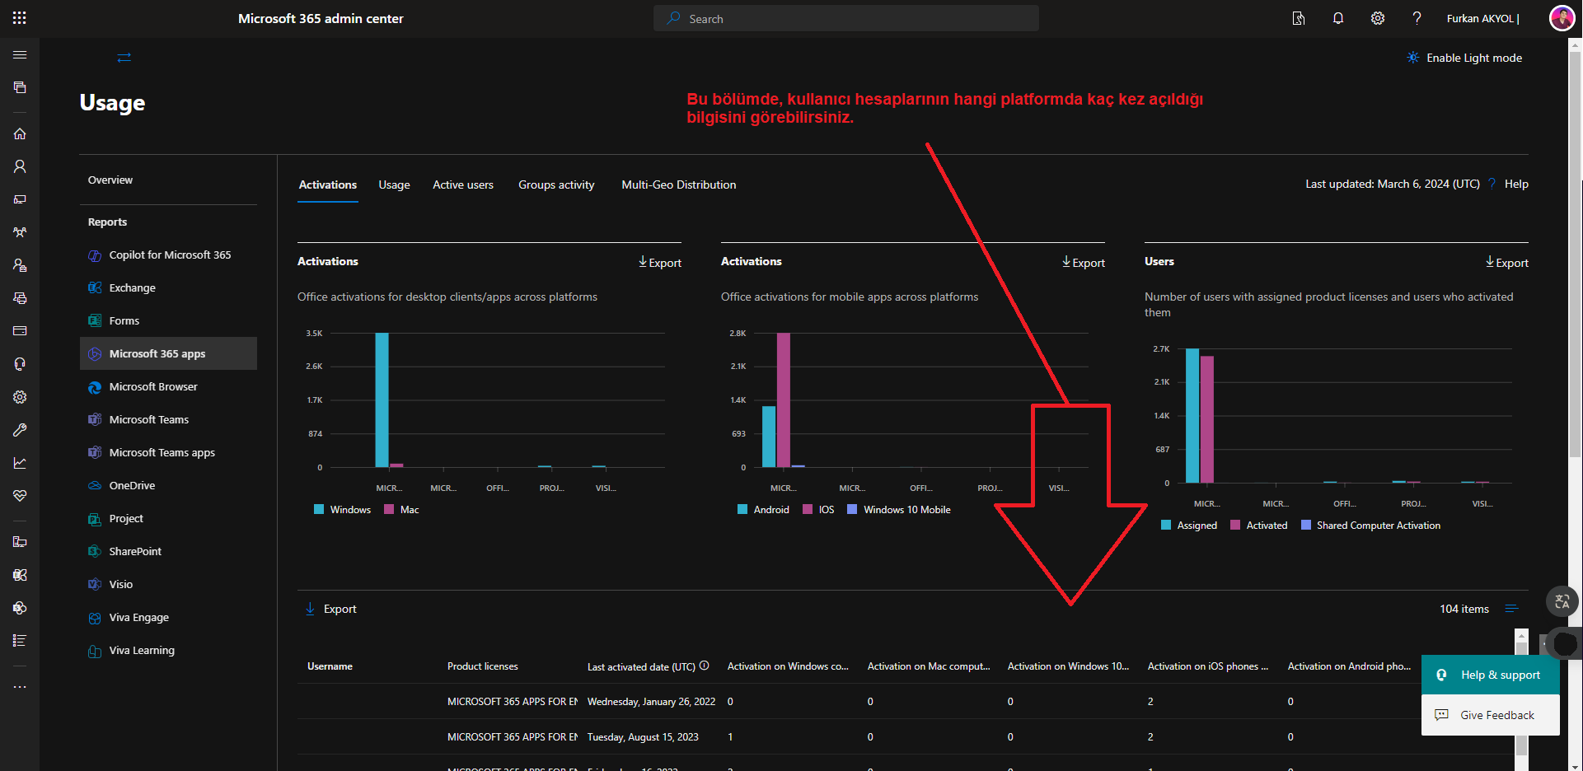This screenshot has width=1583, height=771.
Task: Enable Light mode toggle
Action: tap(1464, 58)
